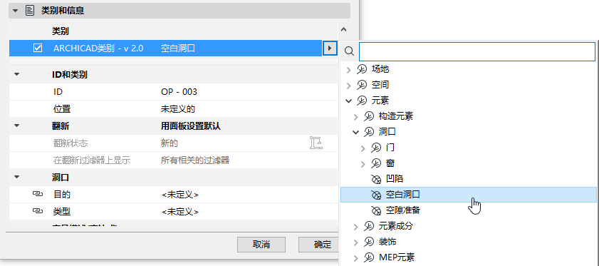Click the classification icon beside 场地
Viewport: 599px width, 266px height.
tap(362, 69)
